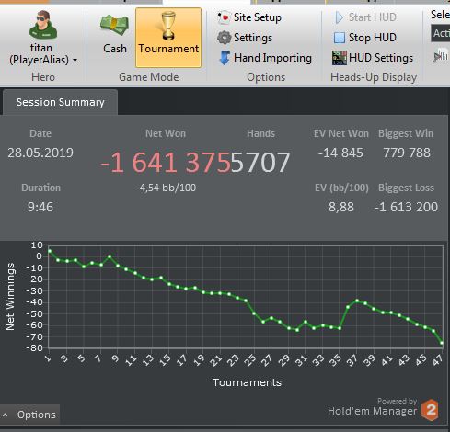Select the Tournament trophy game mode
This screenshot has height=432, width=450.
168,38
